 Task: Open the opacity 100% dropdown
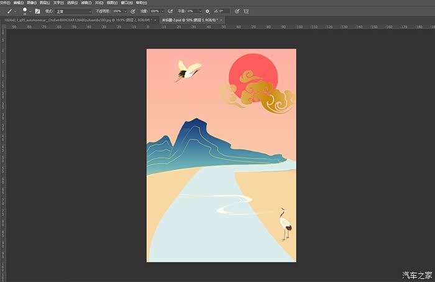125,11
